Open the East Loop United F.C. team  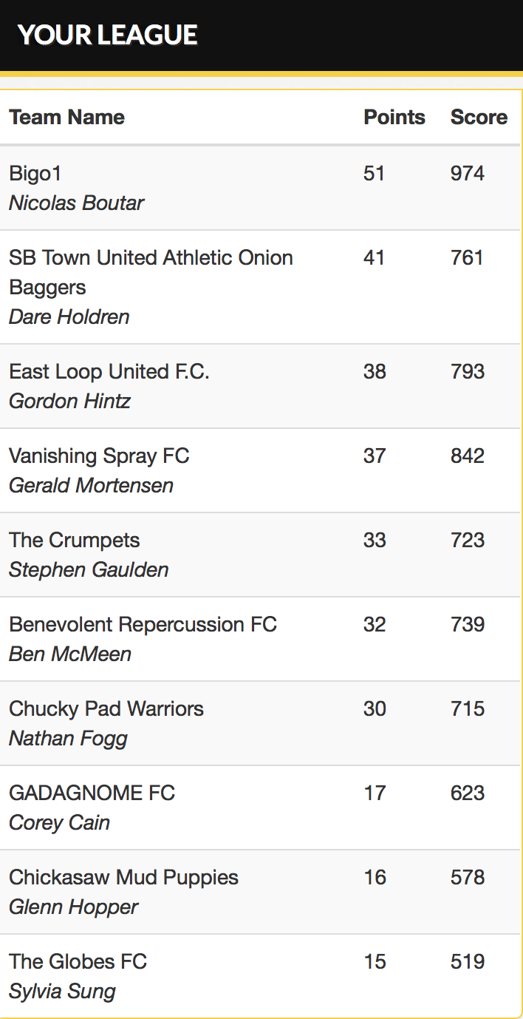coord(109,371)
